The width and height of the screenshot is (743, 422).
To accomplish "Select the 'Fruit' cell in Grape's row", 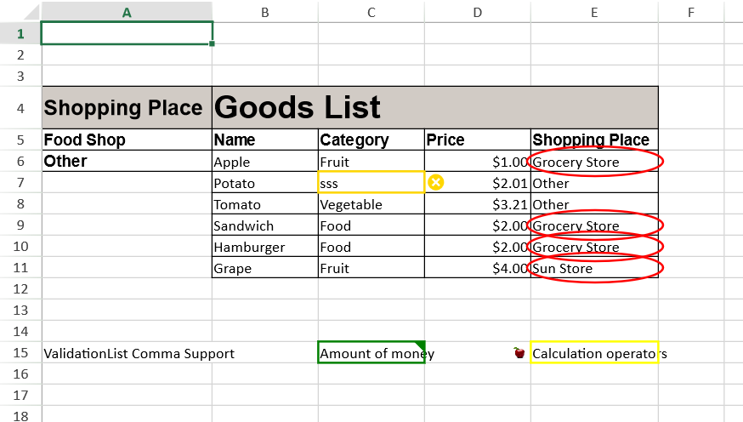I will (371, 268).
